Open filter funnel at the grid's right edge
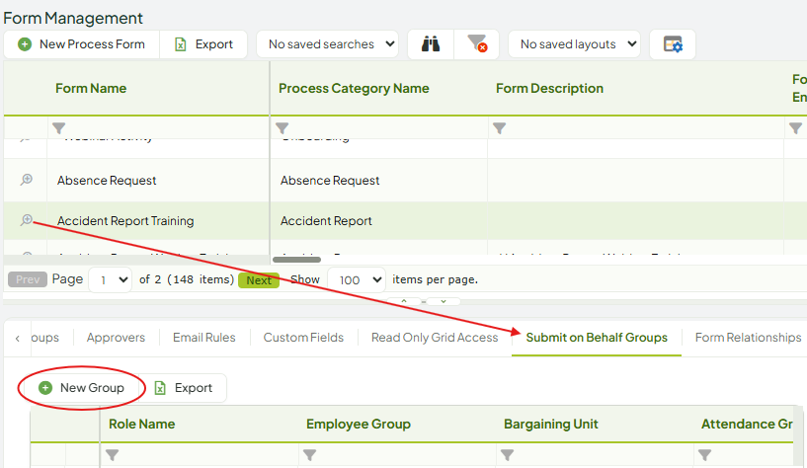The width and height of the screenshot is (807, 468). click(x=795, y=128)
